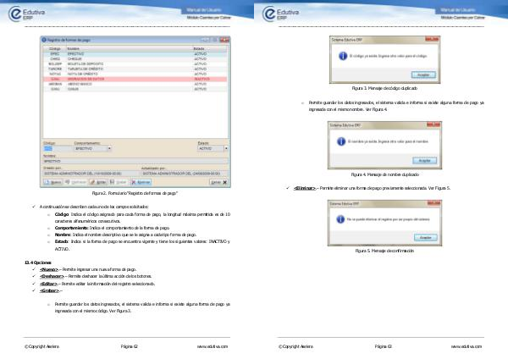Click the Eliminar button in form toolbar
This screenshot has width=508, height=359.
click(x=140, y=181)
